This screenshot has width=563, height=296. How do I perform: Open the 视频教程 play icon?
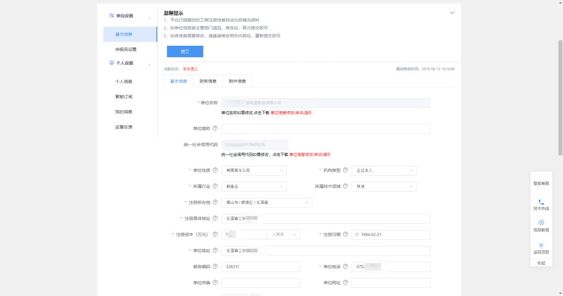tap(541, 222)
